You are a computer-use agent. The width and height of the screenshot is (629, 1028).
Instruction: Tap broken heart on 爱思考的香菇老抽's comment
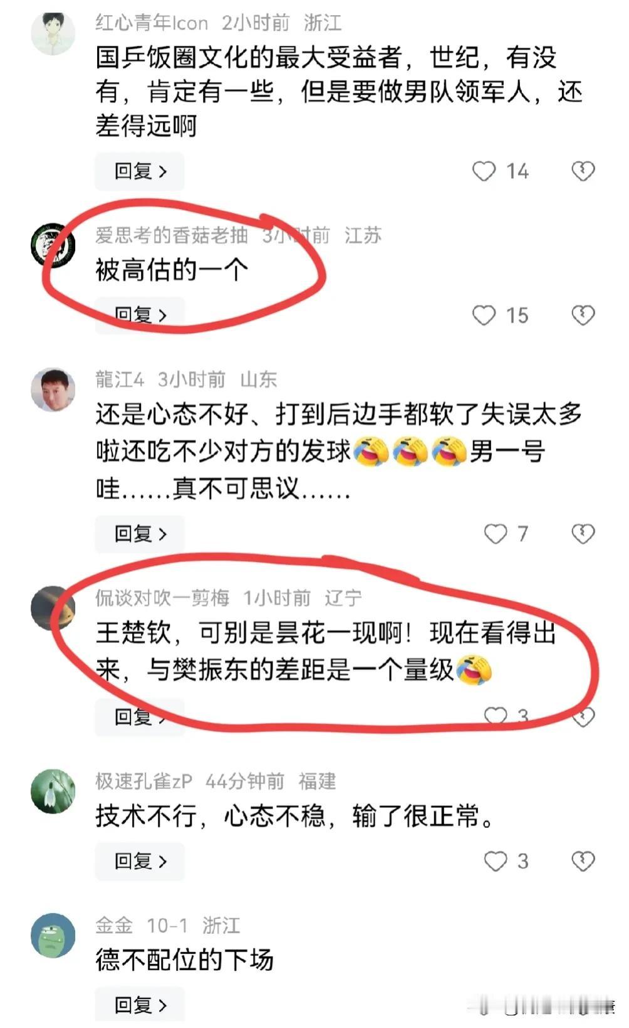tap(583, 315)
